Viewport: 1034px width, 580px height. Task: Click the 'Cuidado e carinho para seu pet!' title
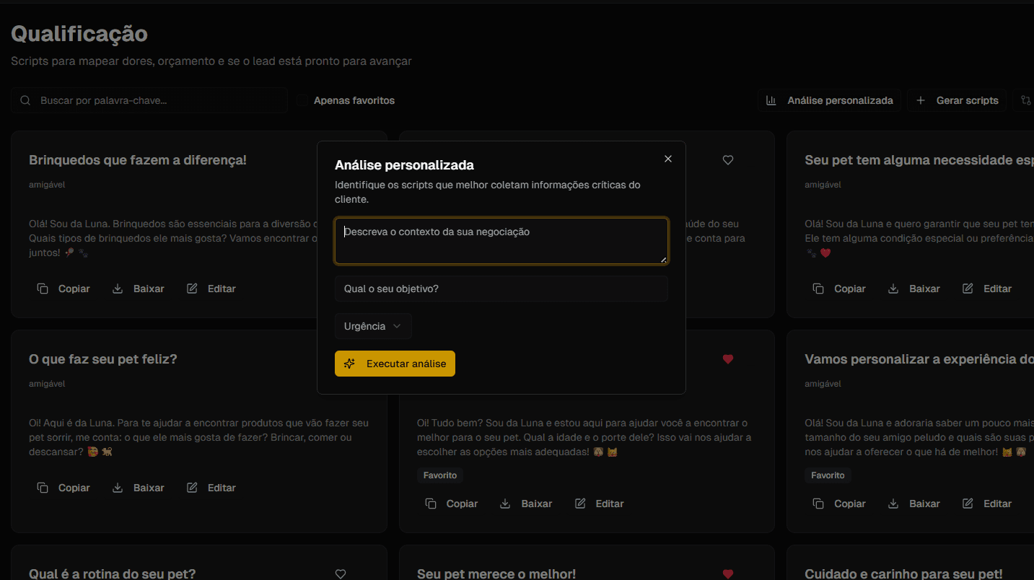[903, 574]
